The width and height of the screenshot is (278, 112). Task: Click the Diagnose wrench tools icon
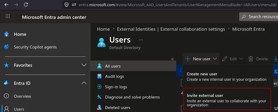coord(99,97)
